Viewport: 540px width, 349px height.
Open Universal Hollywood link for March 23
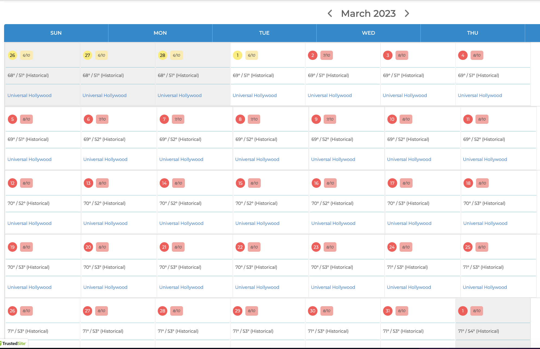coord(333,287)
